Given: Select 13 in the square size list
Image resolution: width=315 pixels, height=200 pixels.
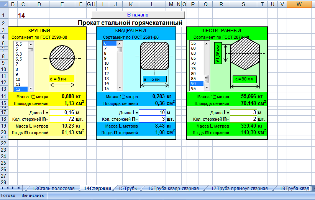Looking at the screenshot, I should pos(110,79).
